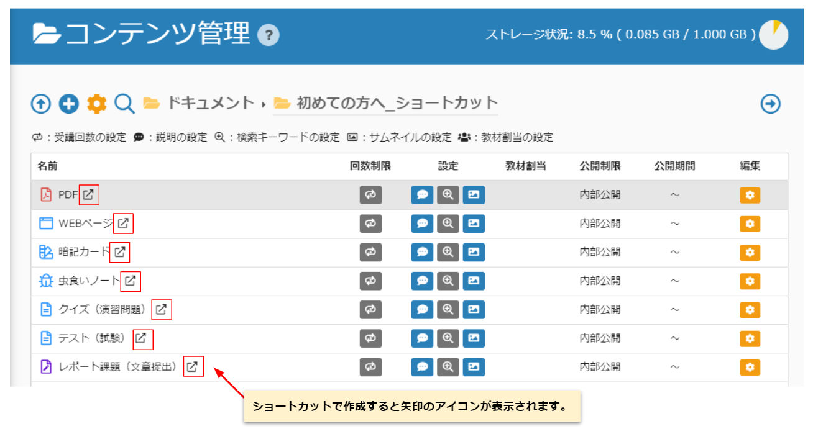Edit the テスト（試験） row gear button
813x429 pixels.
(x=750, y=338)
